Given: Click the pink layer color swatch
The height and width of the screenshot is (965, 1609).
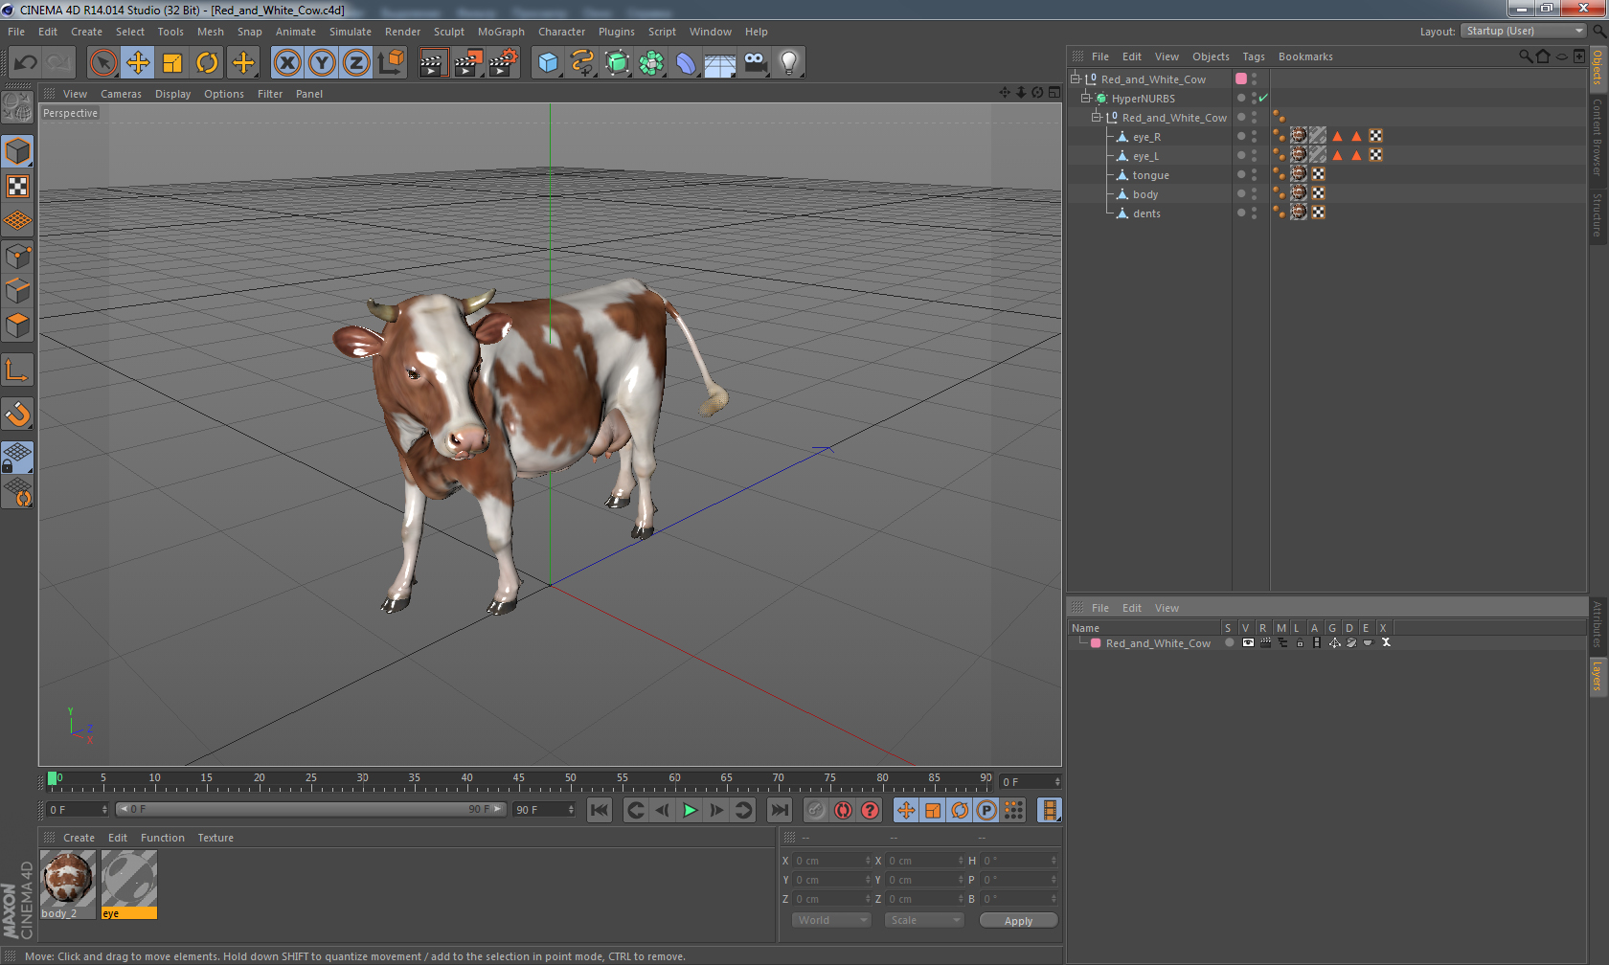Looking at the screenshot, I should (x=1241, y=79).
